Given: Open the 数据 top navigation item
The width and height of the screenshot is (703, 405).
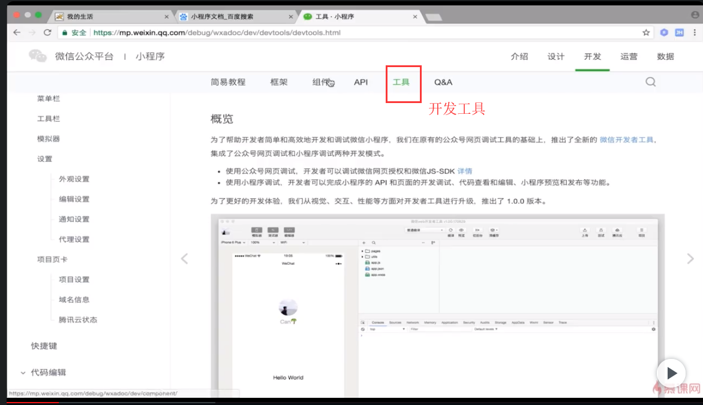Looking at the screenshot, I should point(665,56).
